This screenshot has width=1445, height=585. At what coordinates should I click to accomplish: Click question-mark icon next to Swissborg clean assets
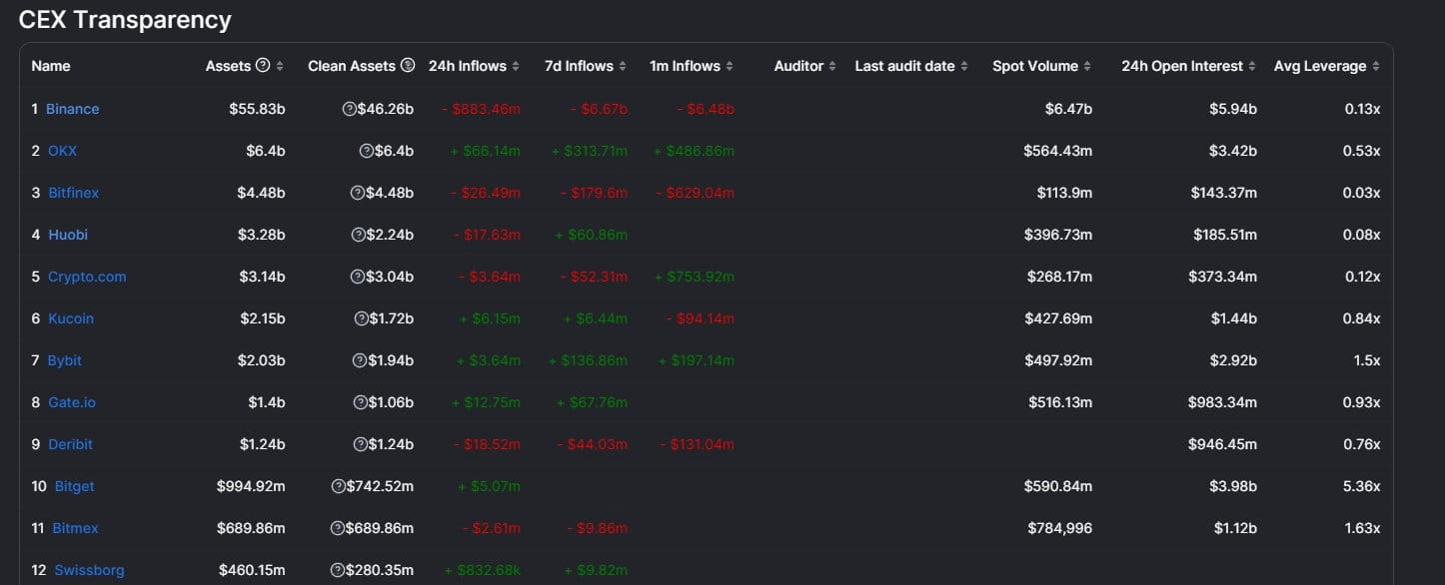(x=339, y=570)
